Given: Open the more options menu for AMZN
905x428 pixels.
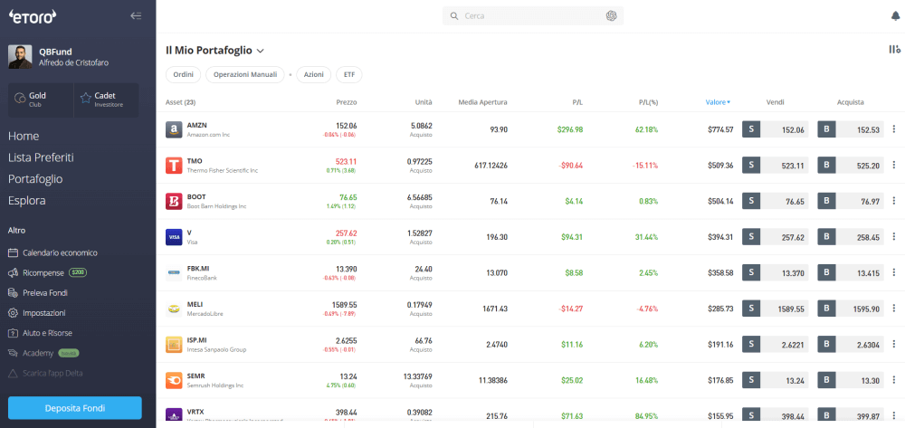Looking at the screenshot, I should click(x=894, y=129).
